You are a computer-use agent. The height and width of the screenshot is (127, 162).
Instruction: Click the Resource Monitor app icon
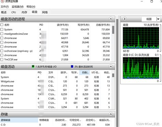[2, 1]
